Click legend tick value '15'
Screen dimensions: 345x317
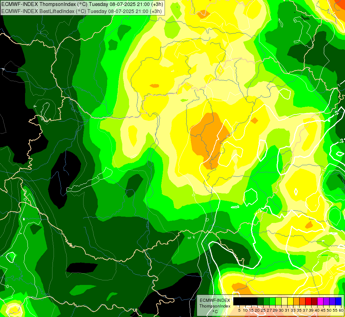coord(251,310)
